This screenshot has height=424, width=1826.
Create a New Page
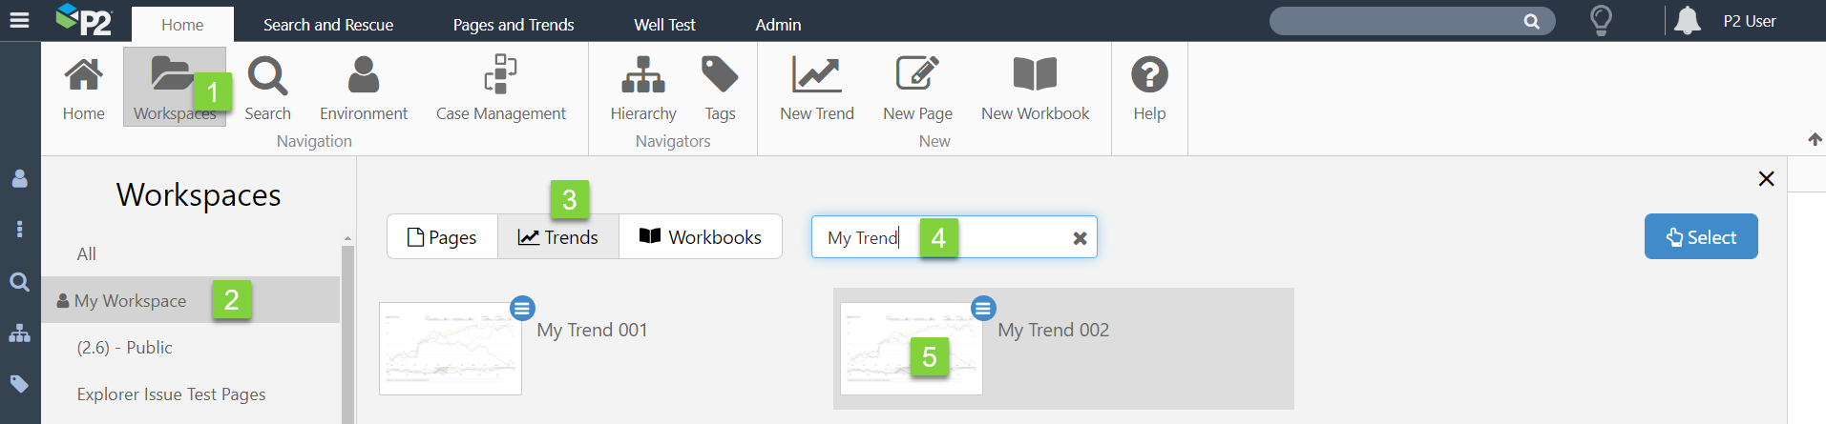tap(917, 88)
